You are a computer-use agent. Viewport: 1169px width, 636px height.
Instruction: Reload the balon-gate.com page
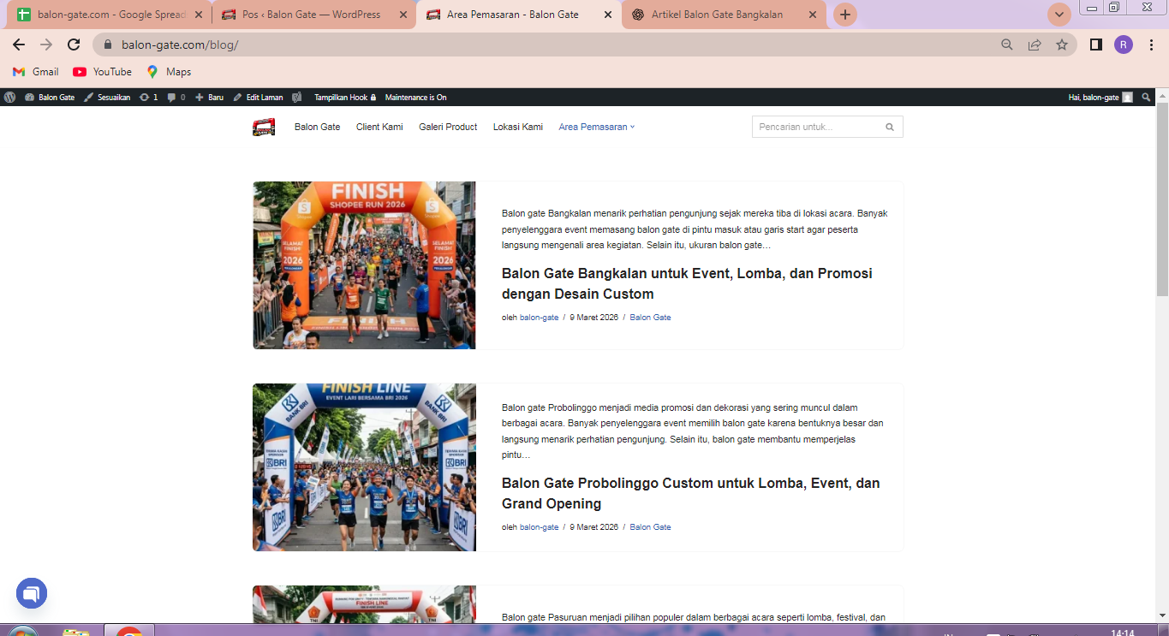coord(74,45)
